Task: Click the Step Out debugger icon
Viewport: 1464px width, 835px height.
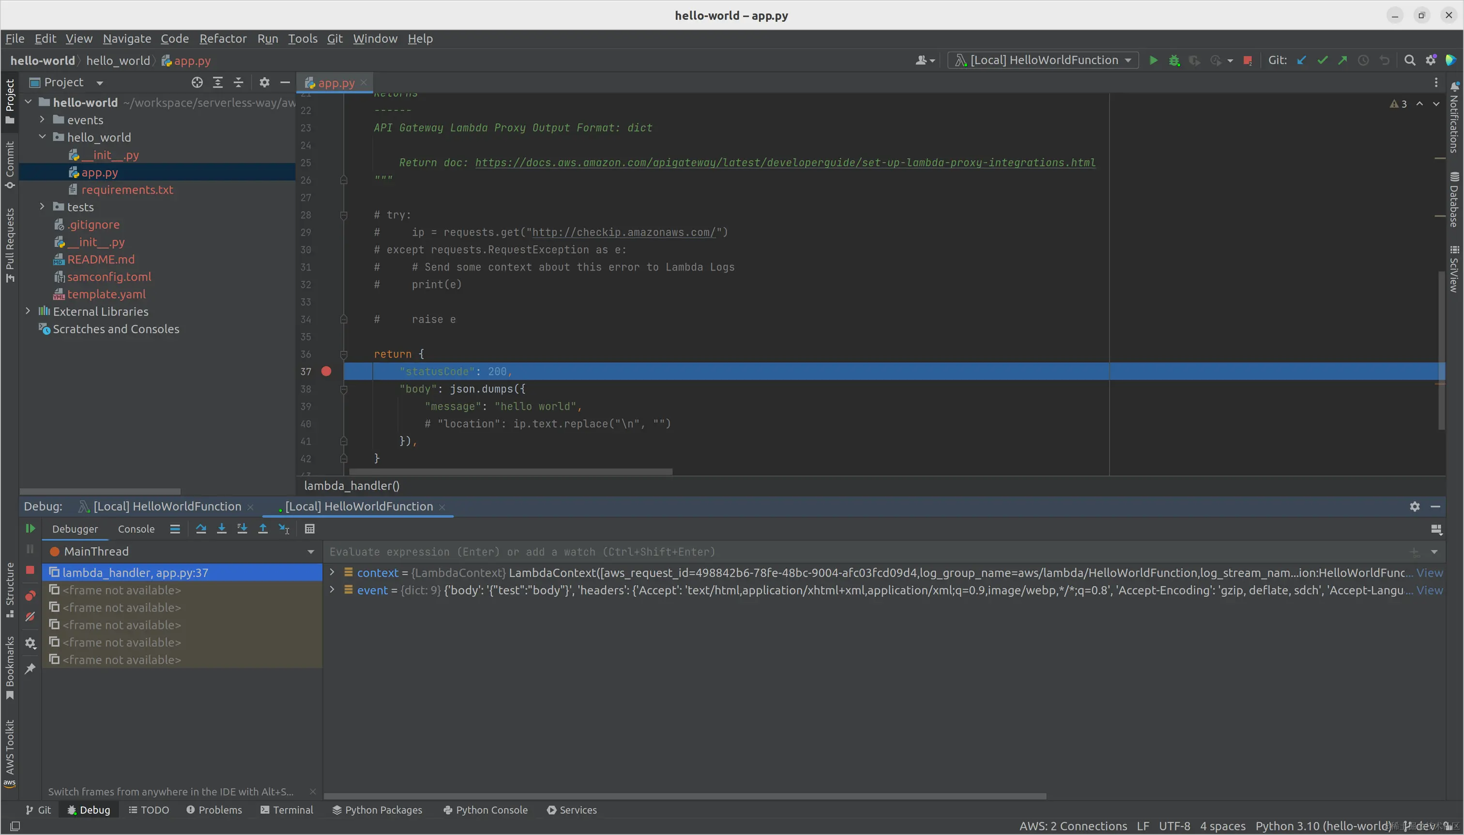Action: click(x=263, y=529)
